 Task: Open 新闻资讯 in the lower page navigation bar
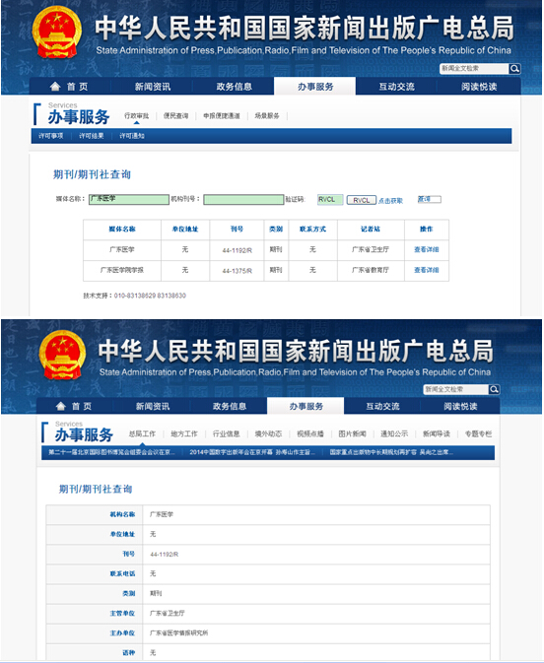(x=153, y=406)
